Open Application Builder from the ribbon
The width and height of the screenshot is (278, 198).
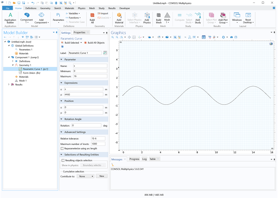tap(10, 18)
